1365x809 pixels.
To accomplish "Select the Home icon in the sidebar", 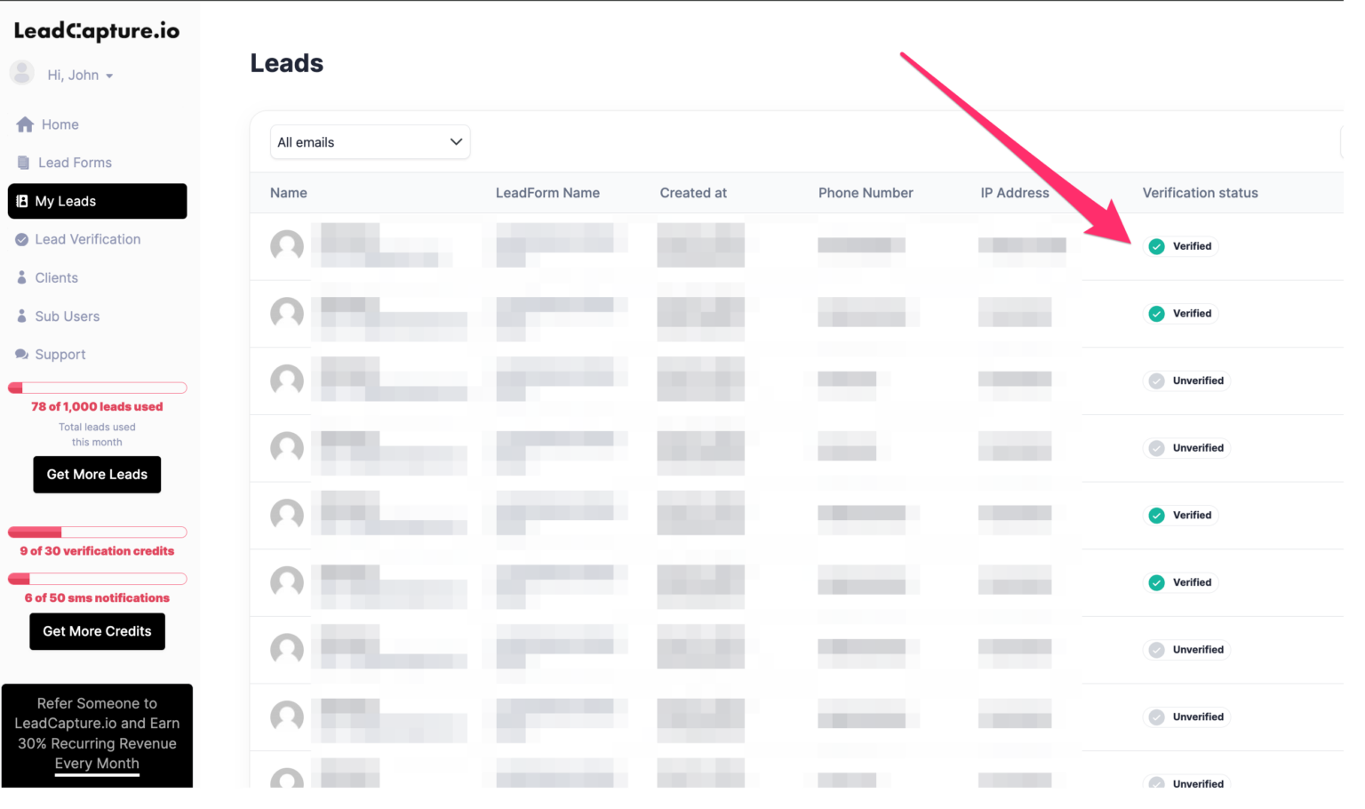I will [x=25, y=124].
